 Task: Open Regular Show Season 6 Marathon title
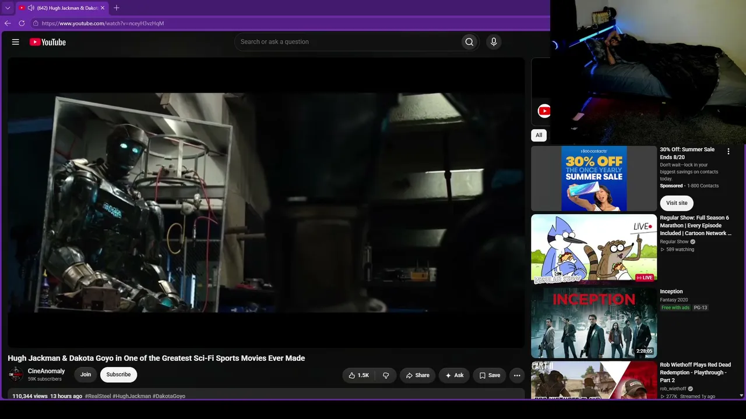[695, 225]
